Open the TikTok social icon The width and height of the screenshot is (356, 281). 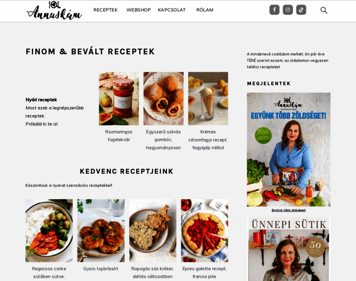(301, 10)
